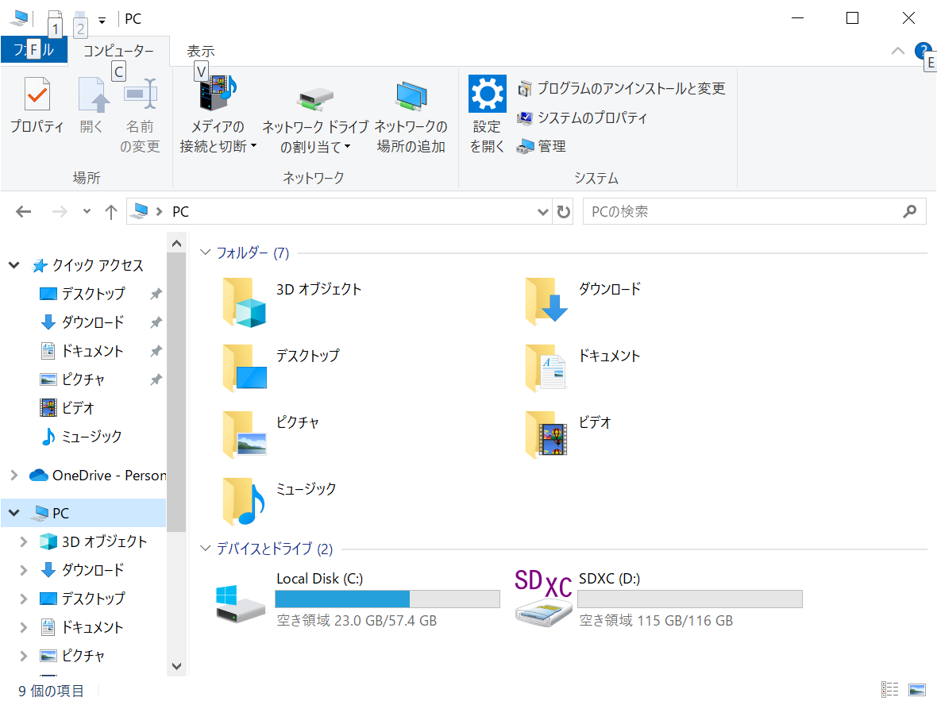Click プログラムのアンインストールと変更
The width and height of the screenshot is (937, 705).
coord(622,88)
